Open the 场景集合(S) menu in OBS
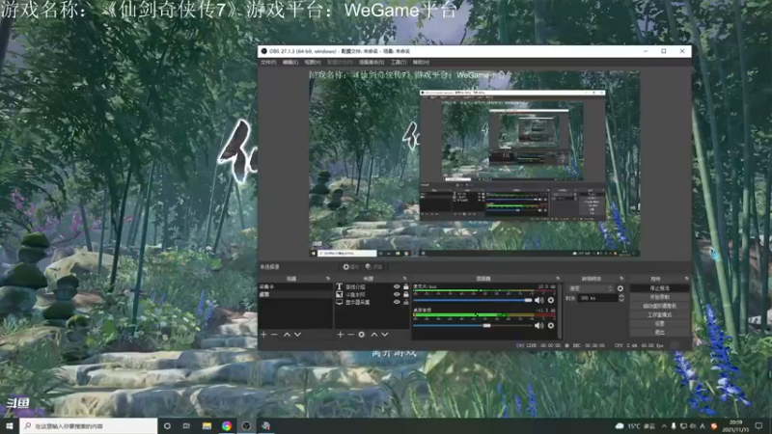The image size is (772, 434). [x=372, y=63]
